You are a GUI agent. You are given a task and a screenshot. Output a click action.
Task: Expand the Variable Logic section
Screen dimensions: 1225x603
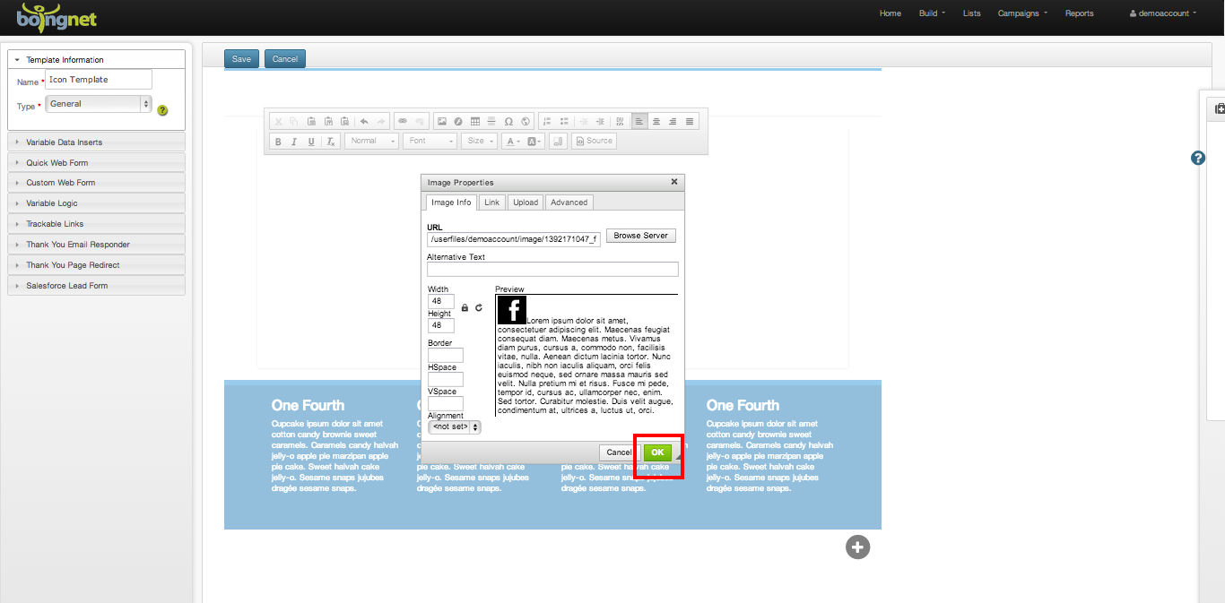[x=96, y=203]
